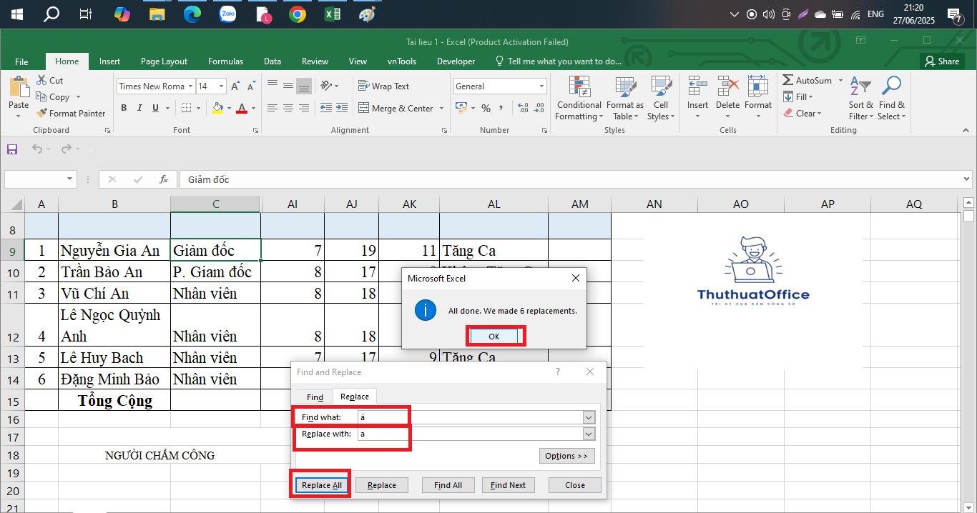Click the Name Box field
This screenshot has width=977, height=513.
pyautogui.click(x=34, y=179)
